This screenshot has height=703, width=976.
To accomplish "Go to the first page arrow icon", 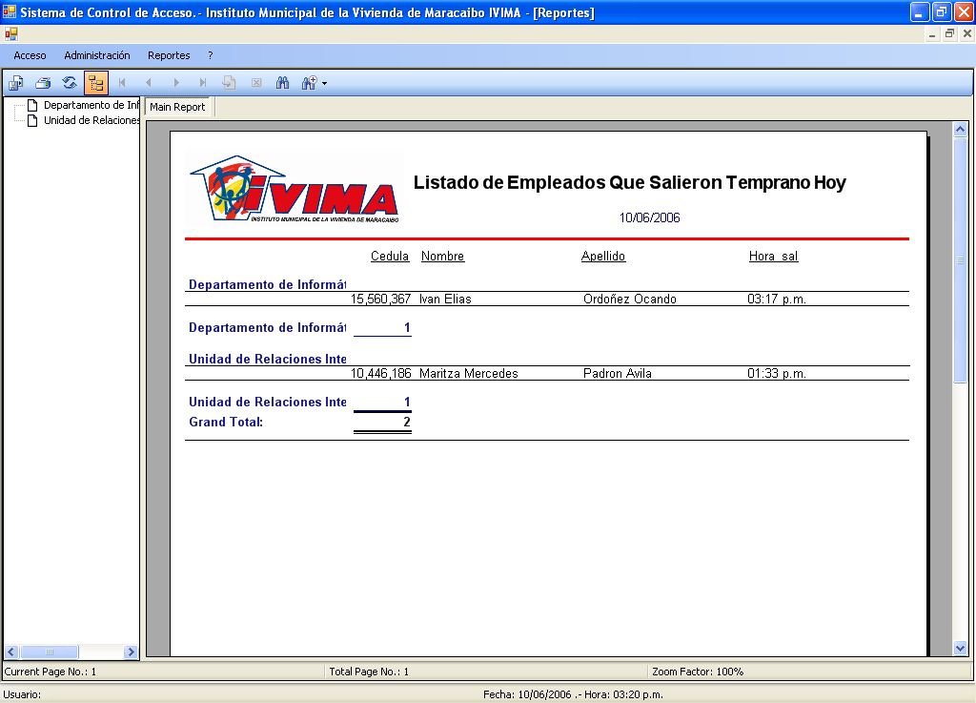I will tap(122, 83).
